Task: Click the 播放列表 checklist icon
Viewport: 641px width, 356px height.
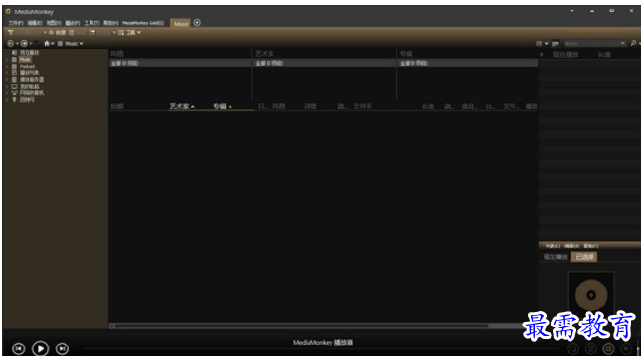Action: [x=14, y=72]
